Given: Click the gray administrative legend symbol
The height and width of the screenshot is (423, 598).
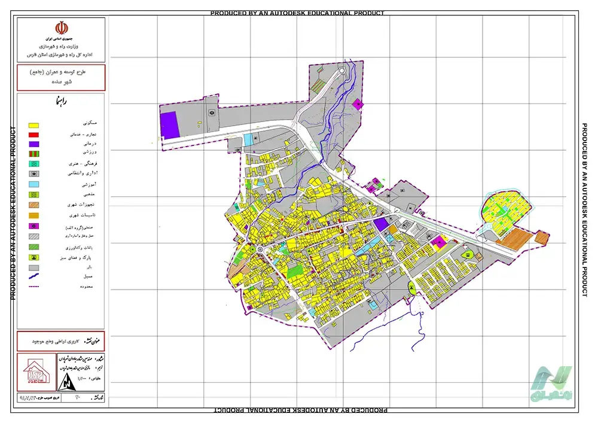Looking at the screenshot, I should click(34, 174).
